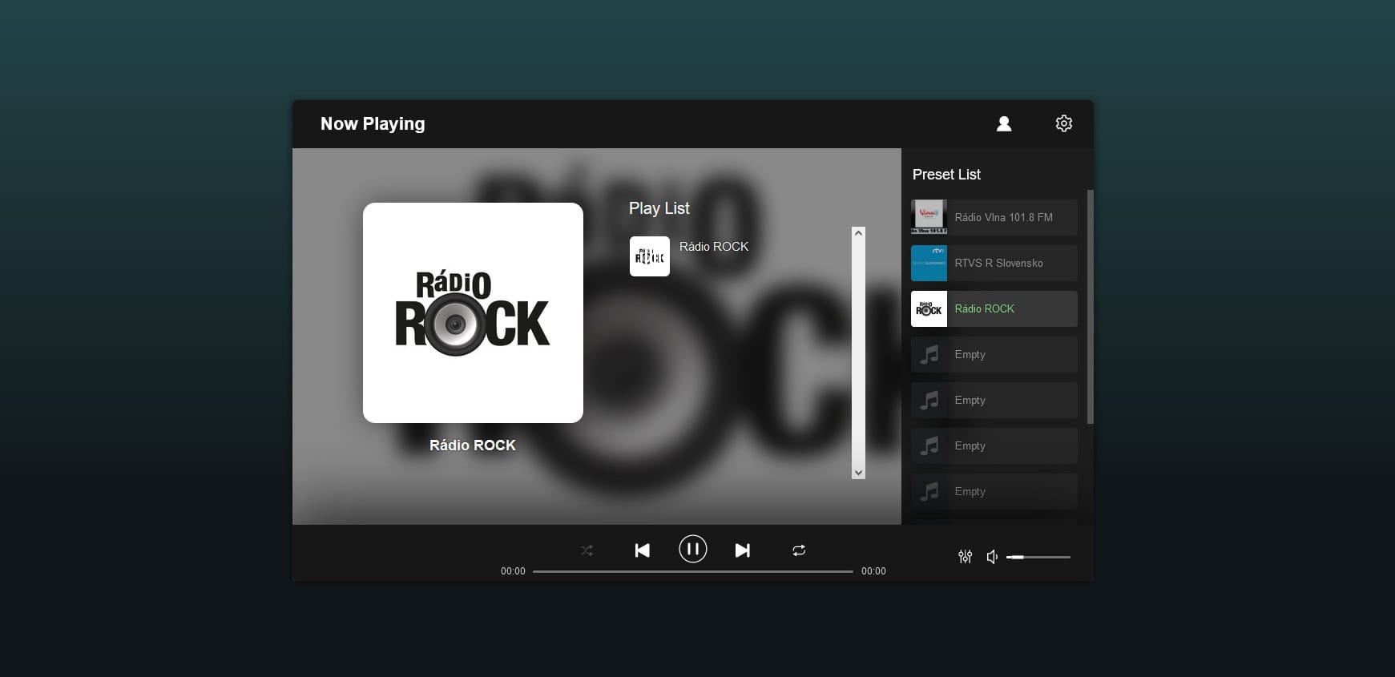The width and height of the screenshot is (1395, 677).
Task: Select the RTVS R Slovensko preset
Action: pyautogui.click(x=994, y=263)
